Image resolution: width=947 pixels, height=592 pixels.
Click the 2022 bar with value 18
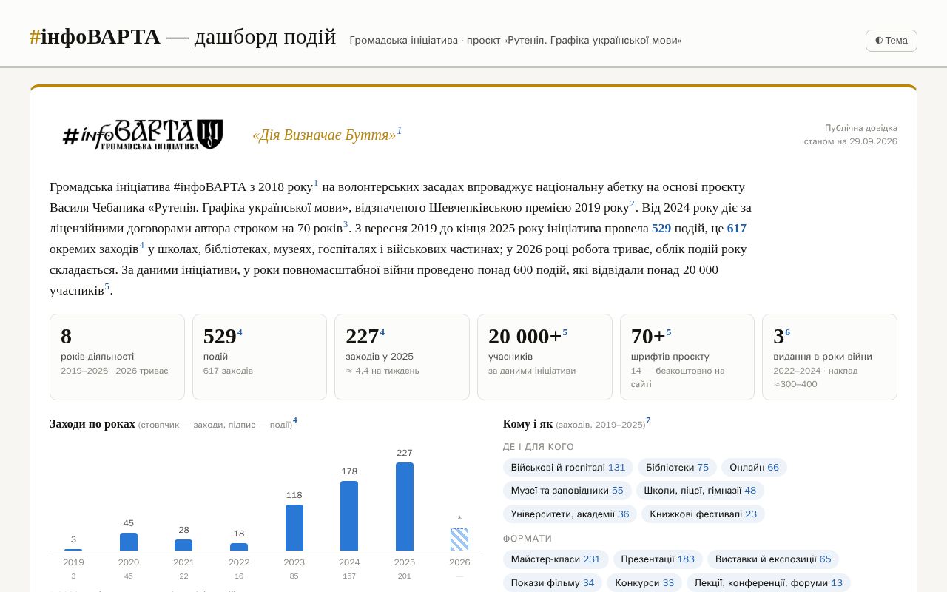pos(239,547)
